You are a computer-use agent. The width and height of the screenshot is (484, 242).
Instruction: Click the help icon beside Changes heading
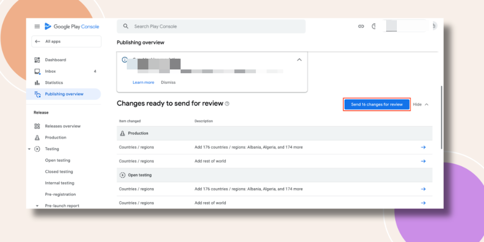[227, 104]
